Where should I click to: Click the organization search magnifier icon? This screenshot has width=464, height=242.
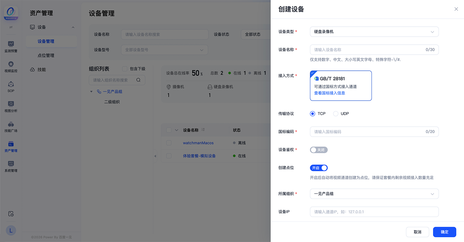138,80
